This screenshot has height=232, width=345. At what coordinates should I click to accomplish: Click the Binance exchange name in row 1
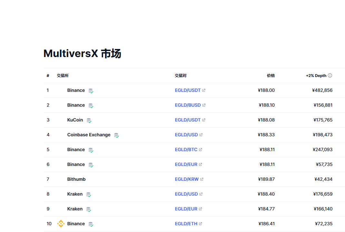pyautogui.click(x=76, y=90)
